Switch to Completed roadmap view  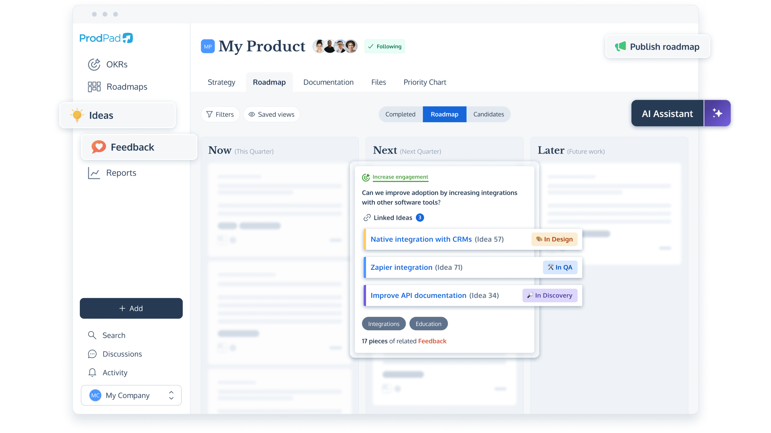[x=400, y=114]
